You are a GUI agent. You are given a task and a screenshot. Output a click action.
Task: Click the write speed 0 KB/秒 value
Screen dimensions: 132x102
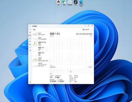(61, 81)
